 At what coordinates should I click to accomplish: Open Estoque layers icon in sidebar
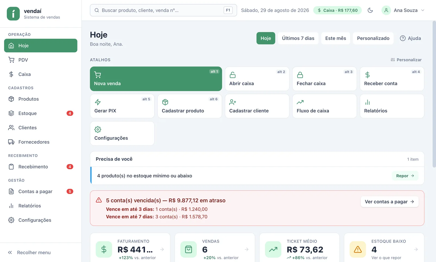(11, 113)
